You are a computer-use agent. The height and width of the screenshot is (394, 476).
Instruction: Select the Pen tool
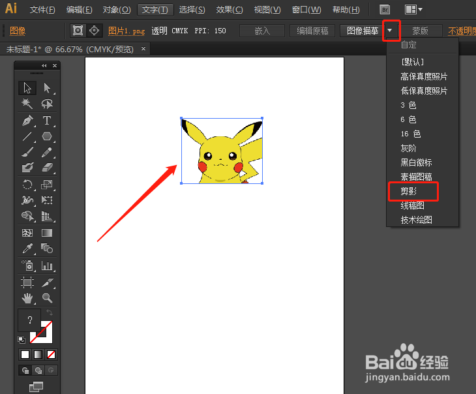(x=27, y=121)
